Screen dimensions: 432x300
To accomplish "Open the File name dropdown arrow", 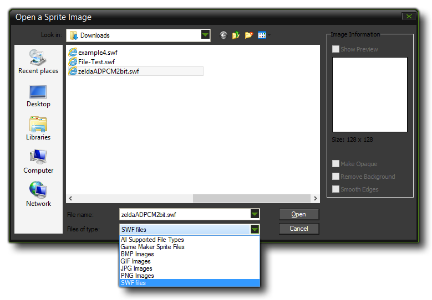I will [x=255, y=214].
